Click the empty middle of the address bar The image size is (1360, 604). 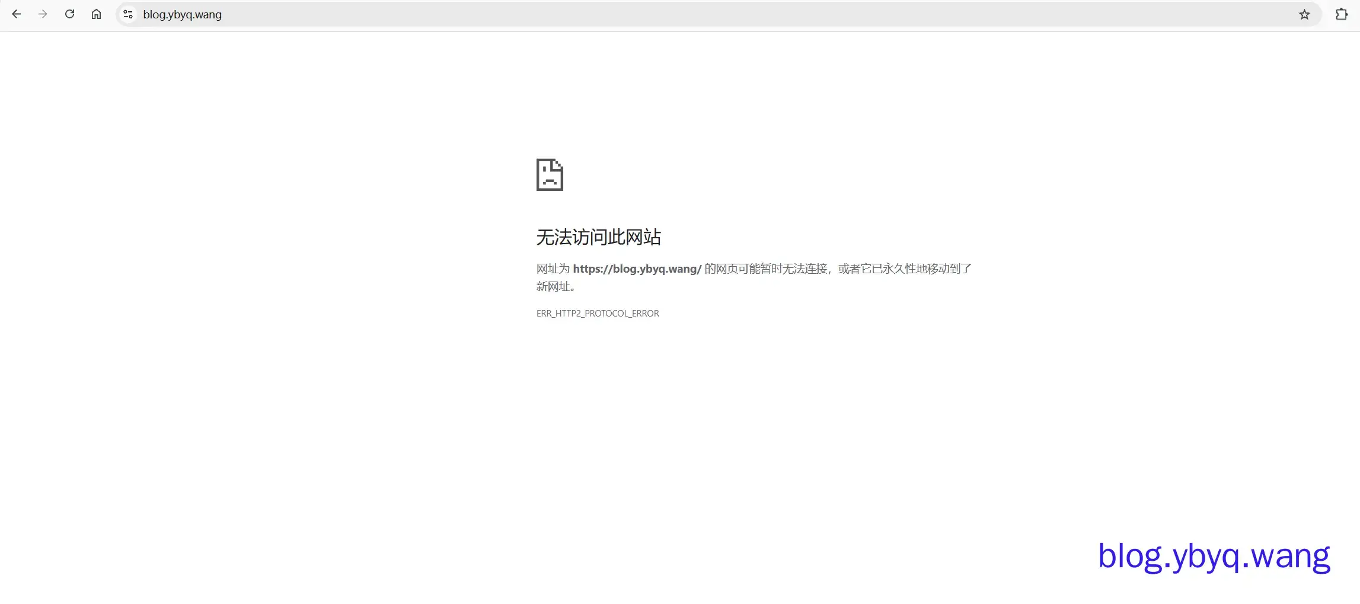point(711,15)
